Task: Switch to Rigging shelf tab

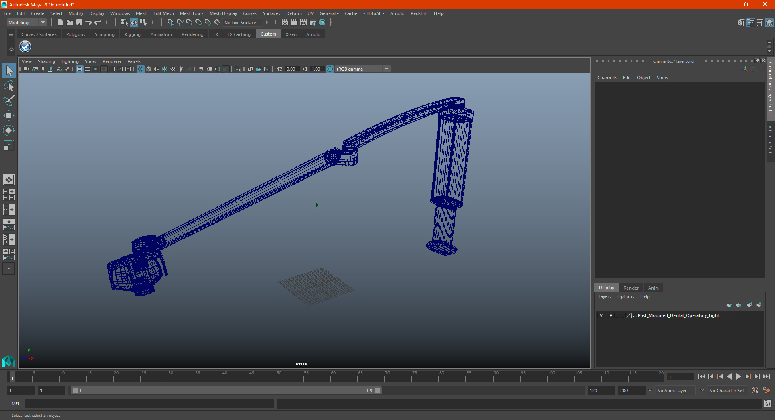Action: [x=132, y=34]
